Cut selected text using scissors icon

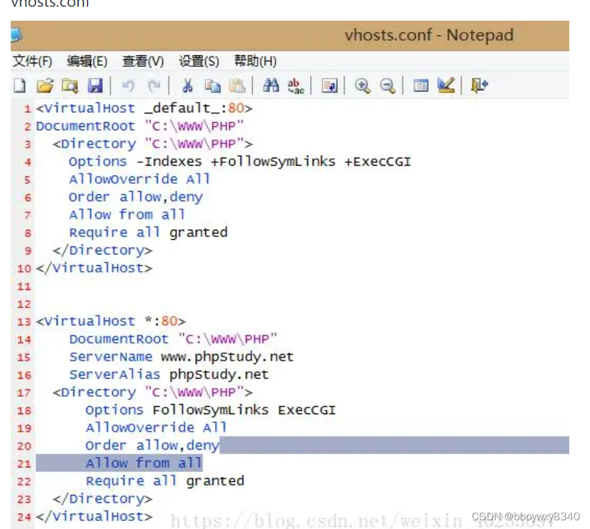pos(188,85)
